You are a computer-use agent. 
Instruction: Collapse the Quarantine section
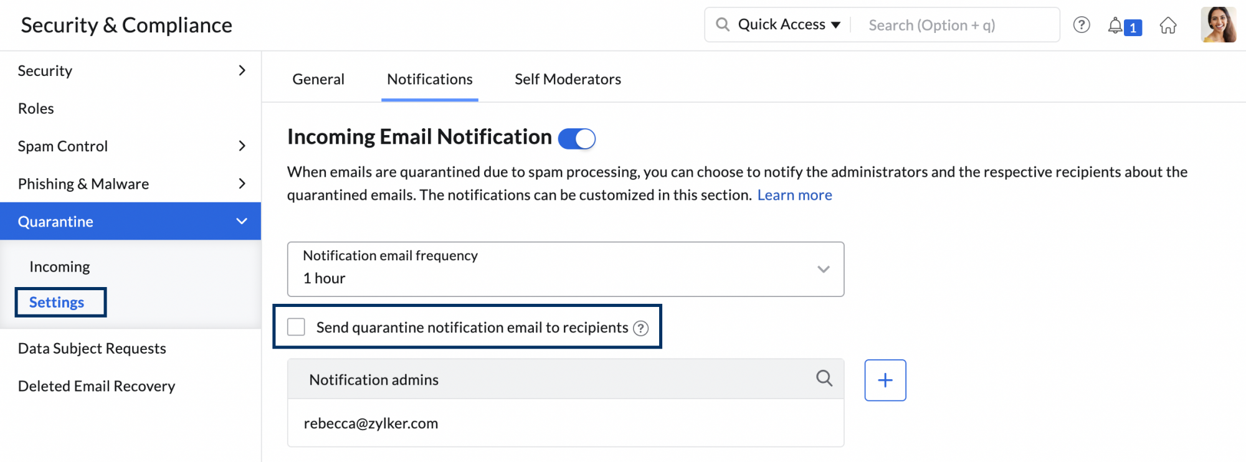242,221
